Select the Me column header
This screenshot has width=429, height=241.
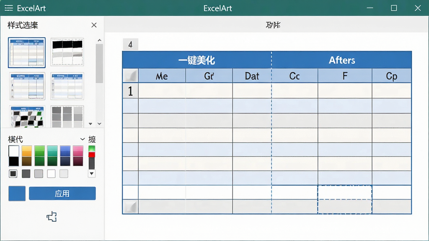point(162,76)
